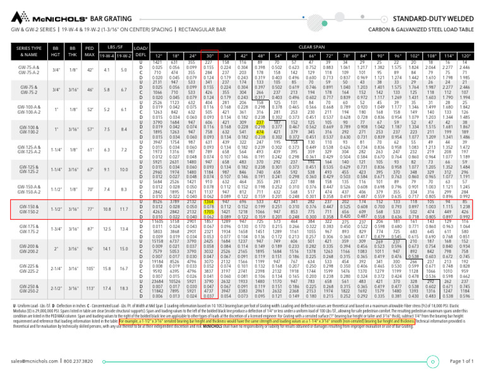The width and height of the screenshot is (485, 375).
Task: Select the "GW-125-A & GW-125-A-2" row name
Action: coord(29,150)
